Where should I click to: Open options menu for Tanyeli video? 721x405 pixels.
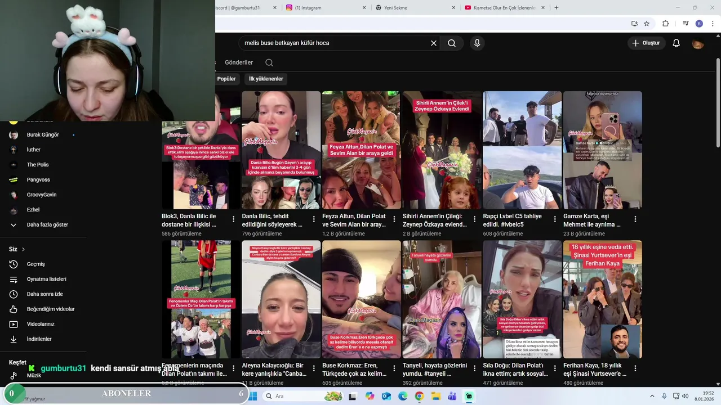click(474, 368)
